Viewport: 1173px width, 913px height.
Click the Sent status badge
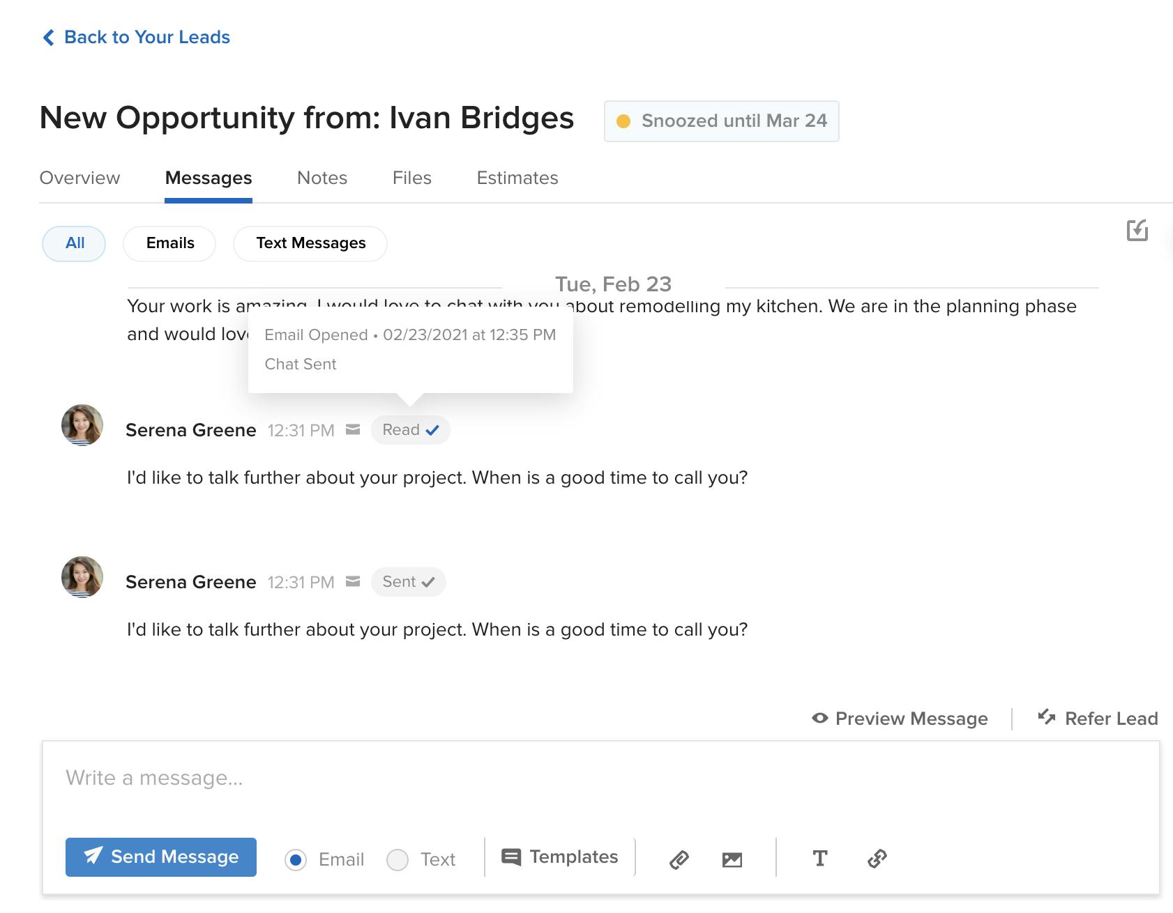pyautogui.click(x=408, y=582)
